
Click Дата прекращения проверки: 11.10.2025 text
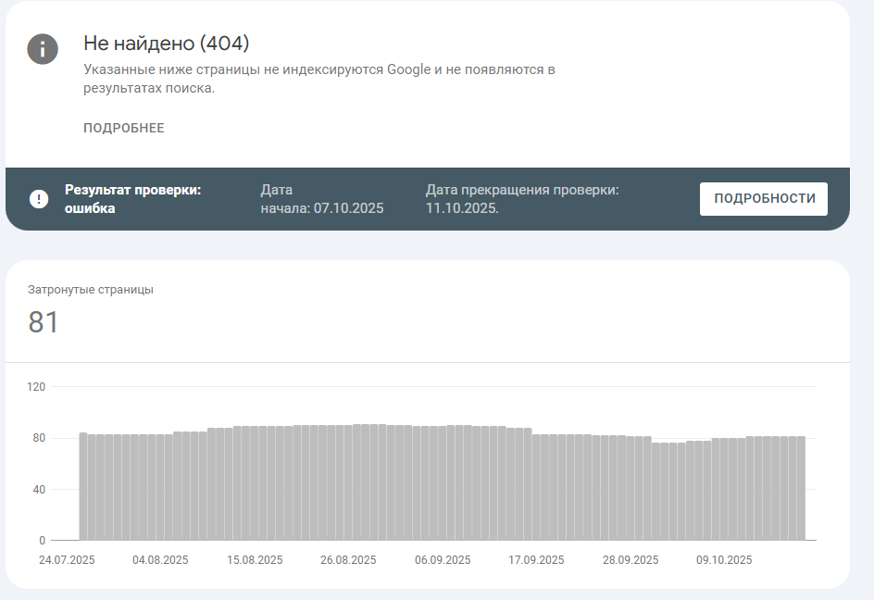(522, 199)
